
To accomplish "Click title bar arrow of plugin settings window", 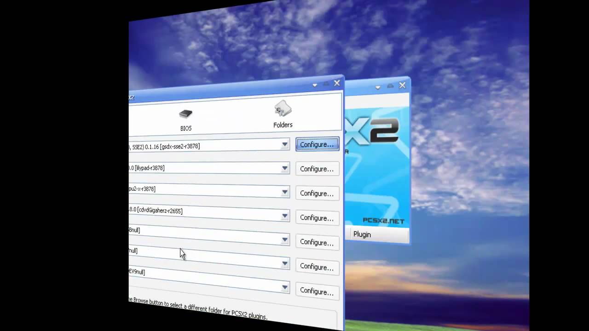I will (315, 85).
